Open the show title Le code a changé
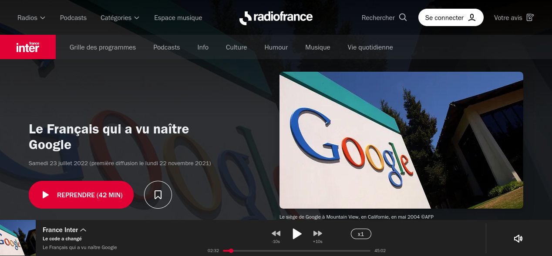The width and height of the screenshot is (552, 256). pos(62,239)
